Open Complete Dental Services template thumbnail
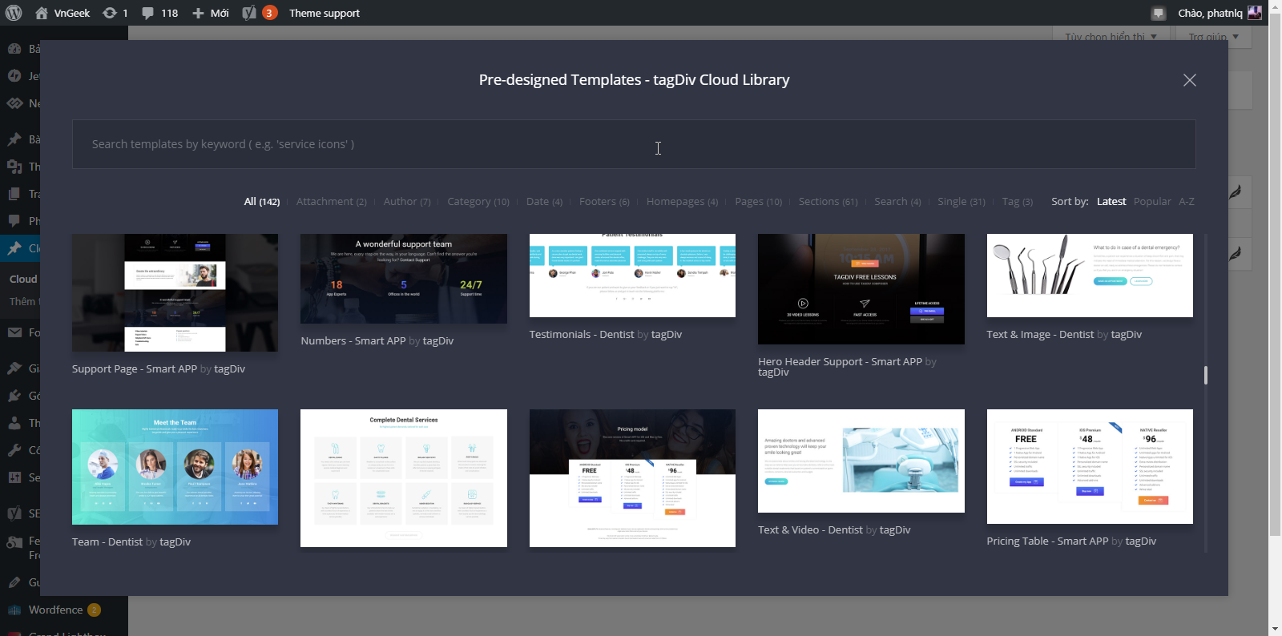The width and height of the screenshot is (1282, 636). [x=404, y=478]
